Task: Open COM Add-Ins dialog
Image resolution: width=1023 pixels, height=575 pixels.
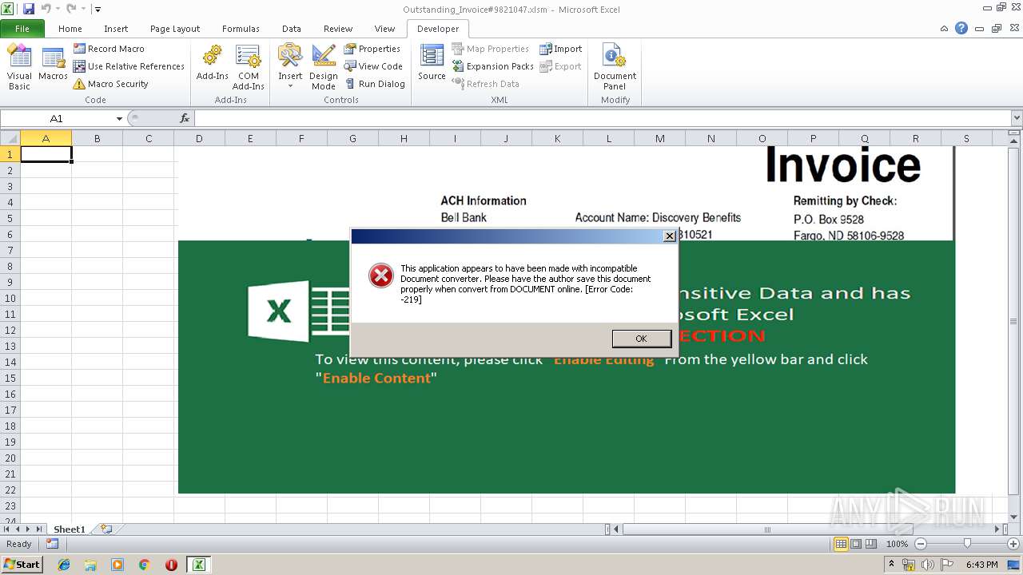Action: (249, 67)
